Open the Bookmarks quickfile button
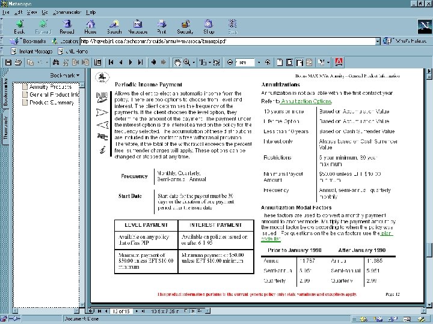Image resolution: width=433 pixels, height=324 pixels. pos(28,41)
